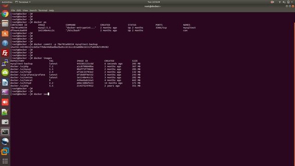Viewport: 295px width, 166px height.
Task: Launch the Screenshot camera dock icon
Action: [x=5, y=122]
